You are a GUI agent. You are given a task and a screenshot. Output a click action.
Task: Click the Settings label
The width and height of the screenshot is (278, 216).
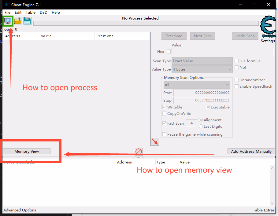point(268,41)
